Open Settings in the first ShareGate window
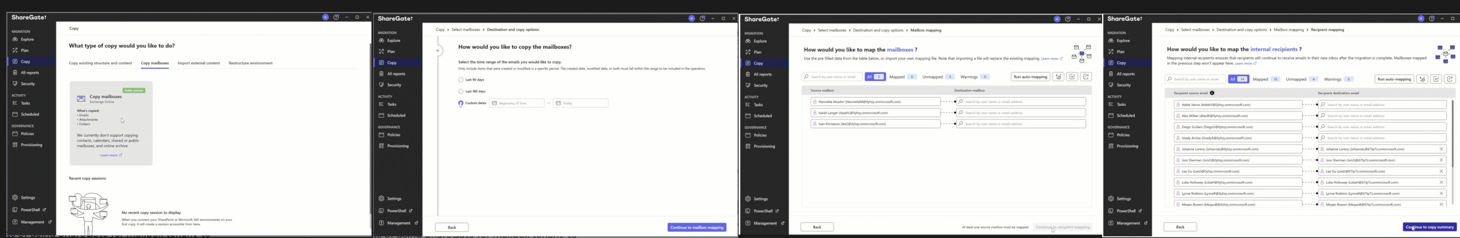The width and height of the screenshot is (1460, 238). (x=28, y=198)
